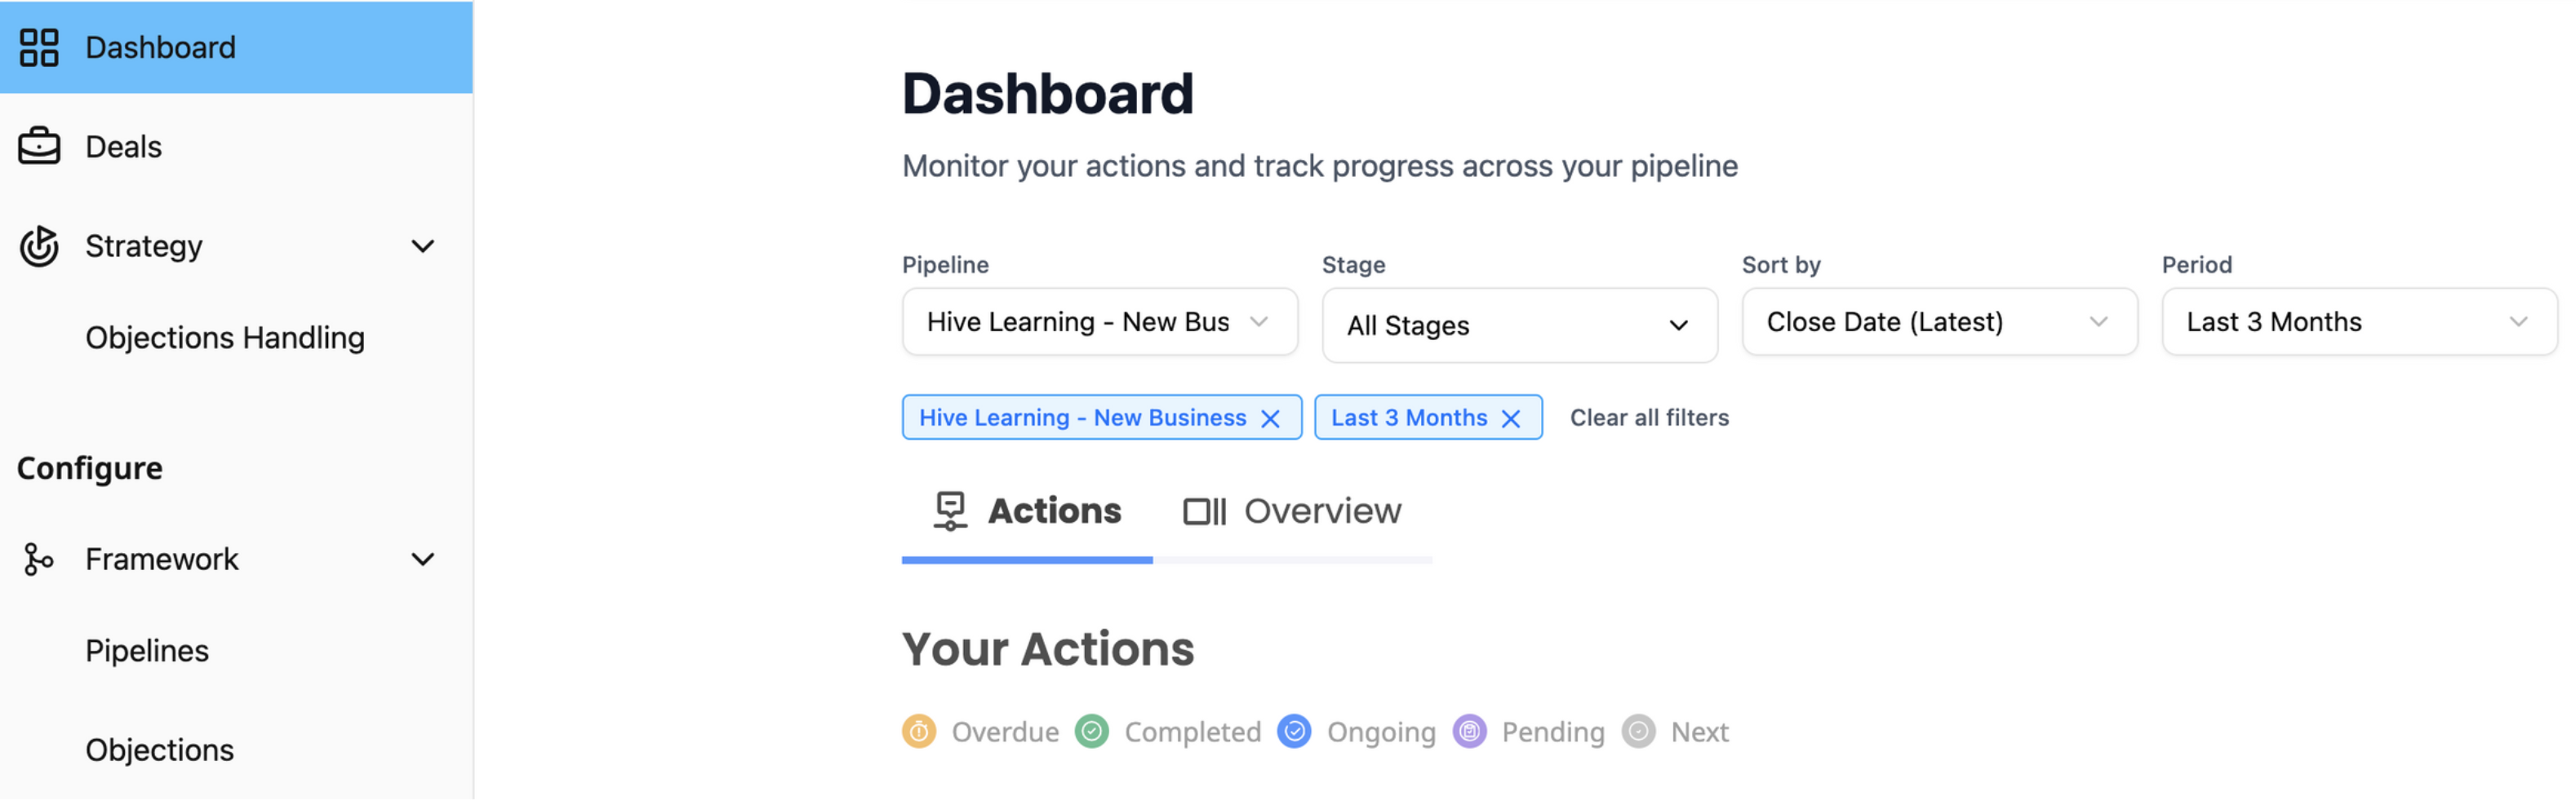Open the All Stages dropdown
This screenshot has height=801, width=2576.
[x=1520, y=325]
